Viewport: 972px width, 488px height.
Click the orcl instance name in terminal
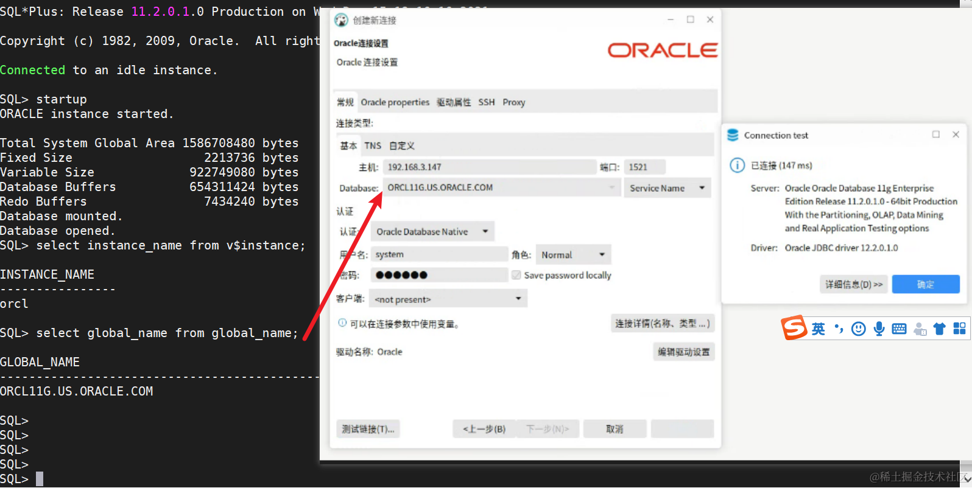click(x=14, y=304)
